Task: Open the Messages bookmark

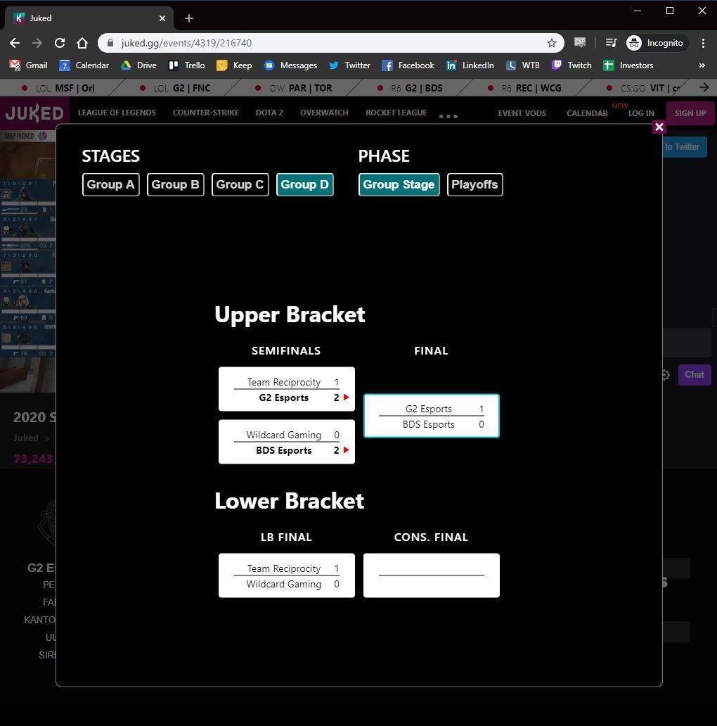Action: pyautogui.click(x=290, y=65)
